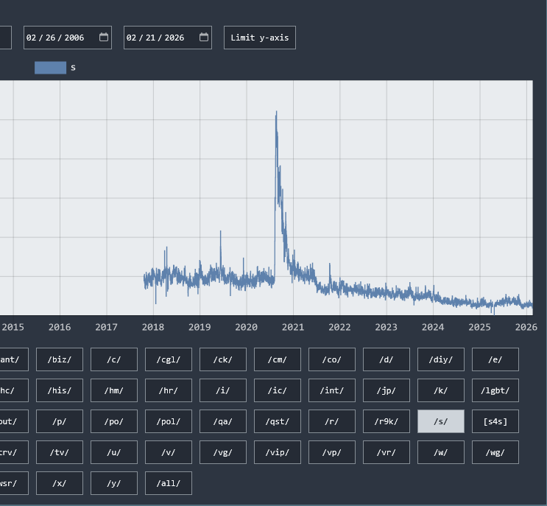The image size is (547, 506).
Task: Click the tall 2020 spike peak on chart
Action: (276, 113)
